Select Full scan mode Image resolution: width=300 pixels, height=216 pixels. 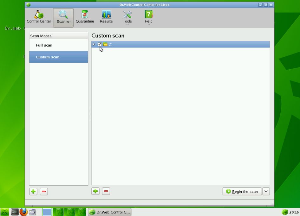(59, 45)
